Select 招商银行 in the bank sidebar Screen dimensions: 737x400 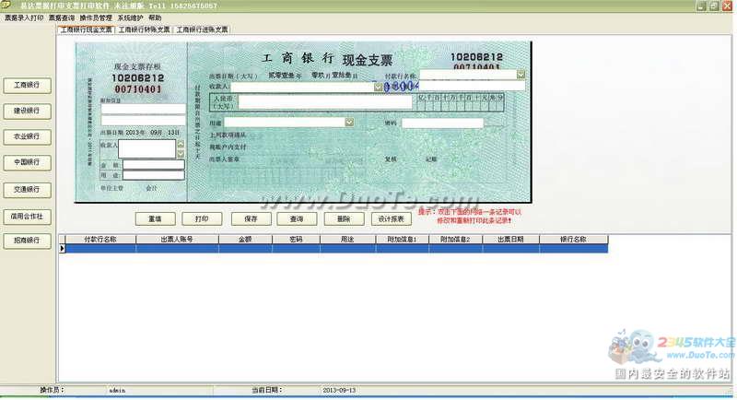click(x=27, y=241)
